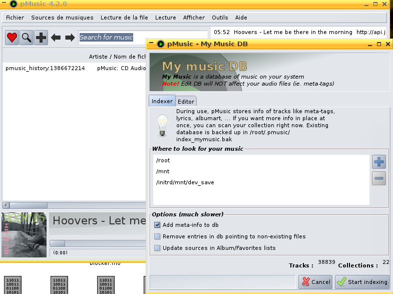Select the Indexer tab
The image size is (393, 294).
click(x=162, y=101)
